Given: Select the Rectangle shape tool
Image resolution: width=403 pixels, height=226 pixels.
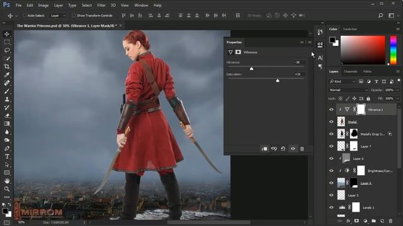Looking at the screenshot, I should (x=7, y=173).
